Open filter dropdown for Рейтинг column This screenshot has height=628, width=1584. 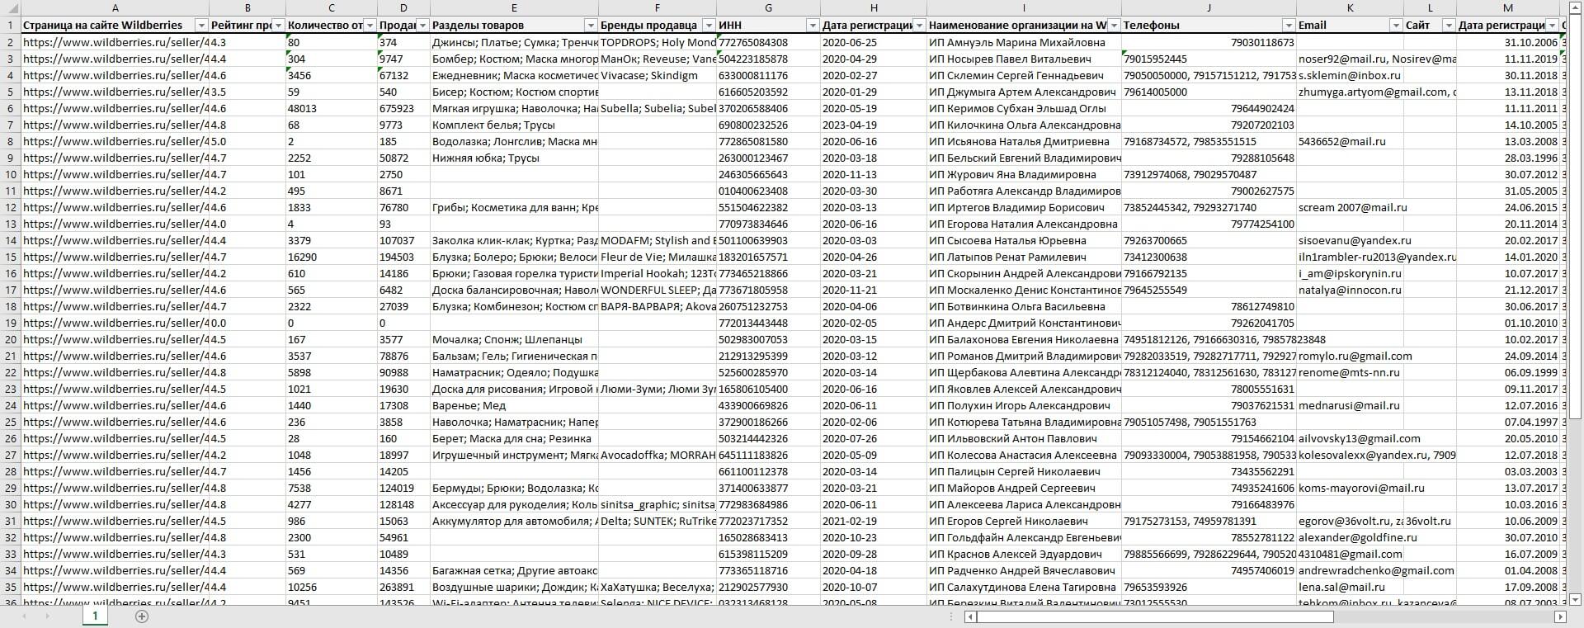(278, 26)
